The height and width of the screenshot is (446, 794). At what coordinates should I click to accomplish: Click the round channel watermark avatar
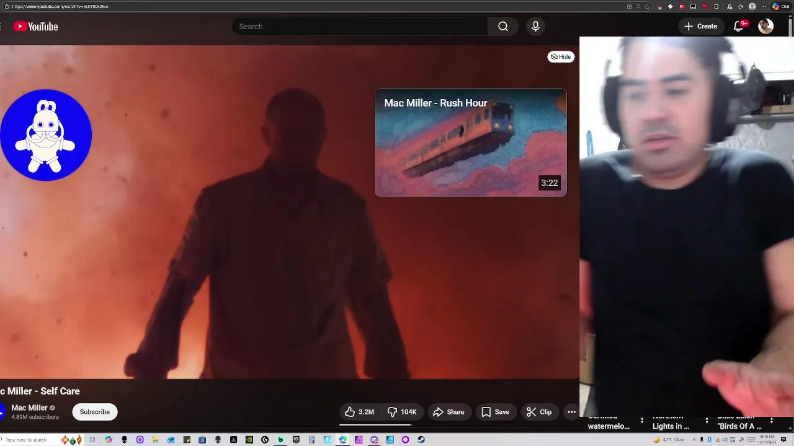point(45,135)
